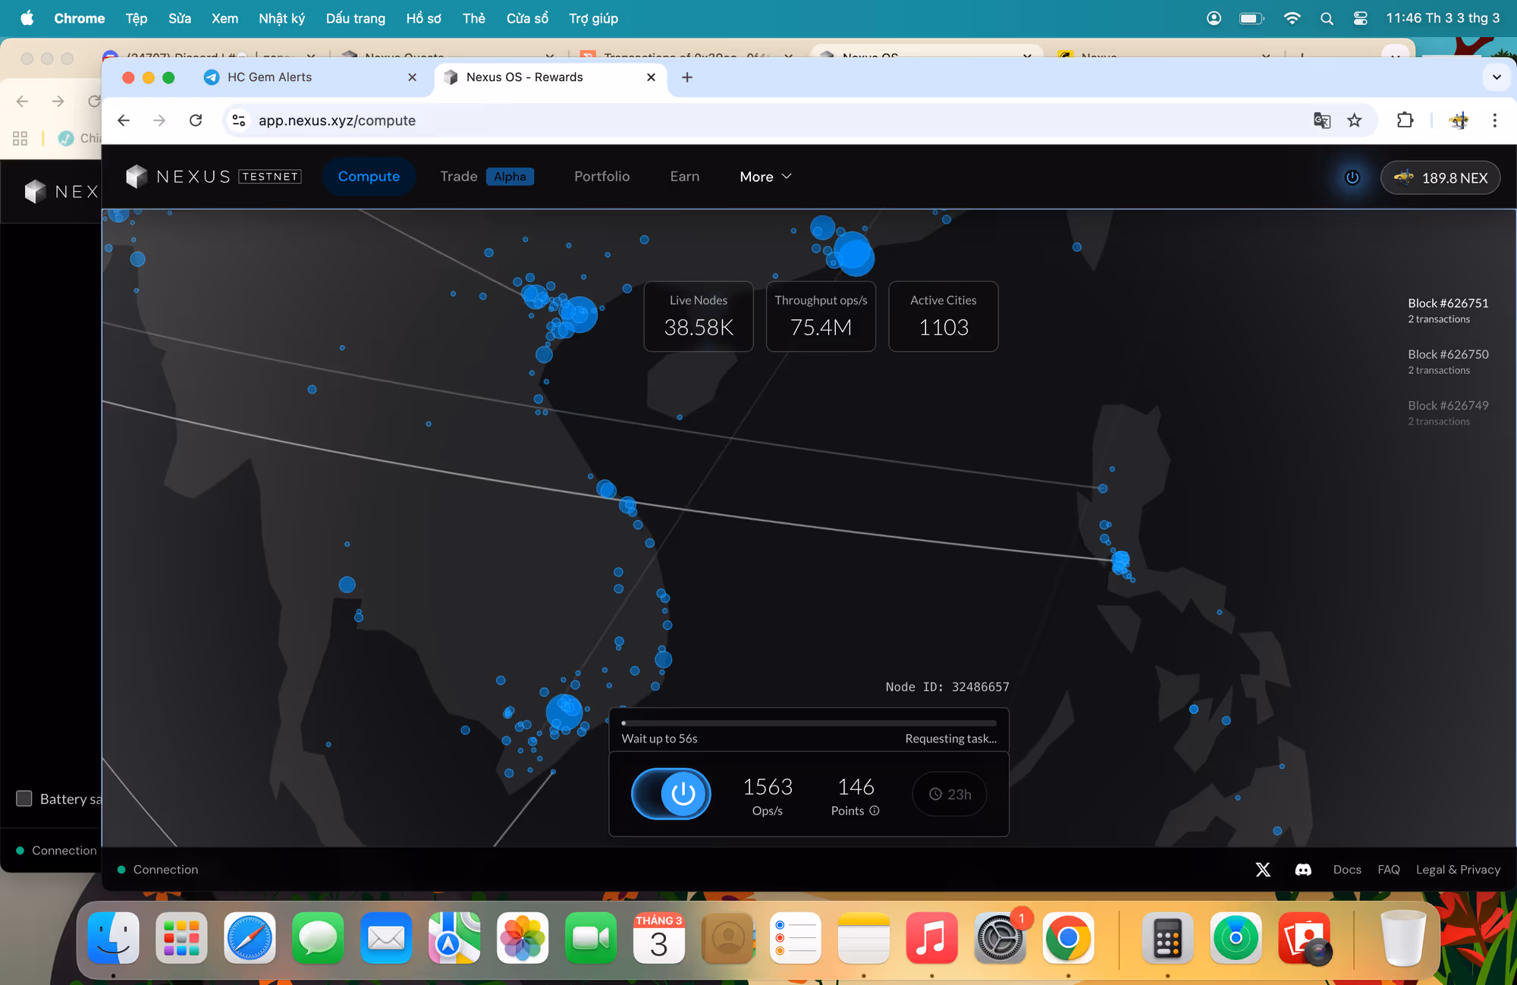Viewport: 1517px width, 985px height.
Task: Click the task request progress bar
Action: click(x=809, y=723)
